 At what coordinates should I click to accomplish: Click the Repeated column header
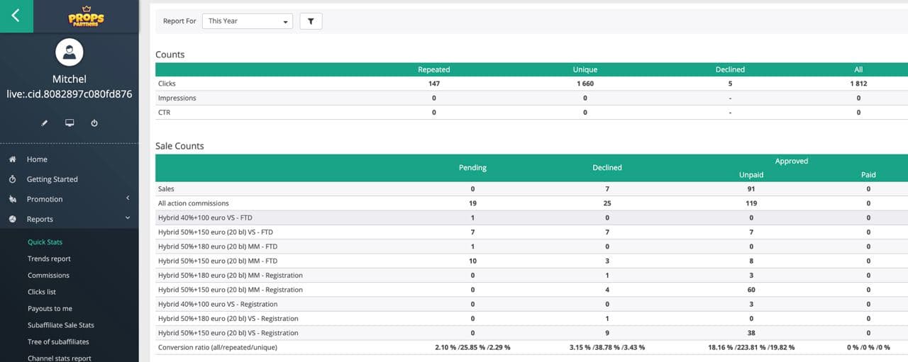(x=434, y=69)
